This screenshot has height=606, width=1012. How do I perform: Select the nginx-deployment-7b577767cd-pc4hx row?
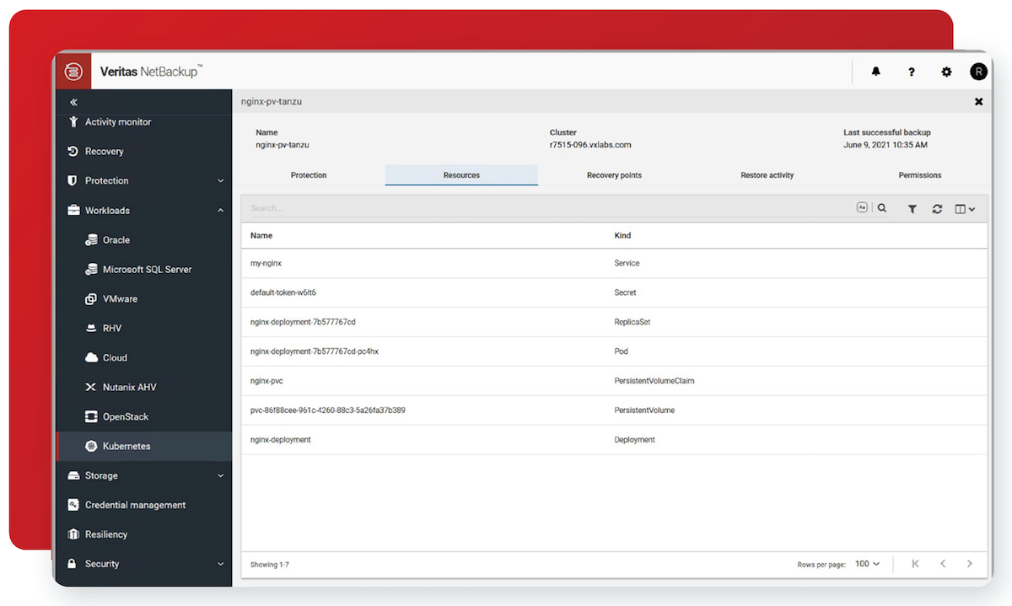(x=614, y=352)
